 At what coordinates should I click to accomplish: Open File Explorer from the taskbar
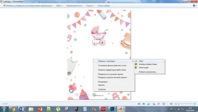point(31,109)
